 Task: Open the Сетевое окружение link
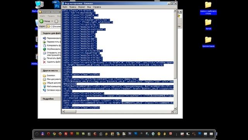click(54, 90)
